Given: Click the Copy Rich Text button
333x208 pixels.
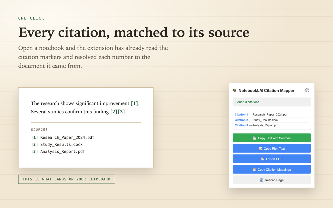Looking at the screenshot, I should [x=272, y=148].
